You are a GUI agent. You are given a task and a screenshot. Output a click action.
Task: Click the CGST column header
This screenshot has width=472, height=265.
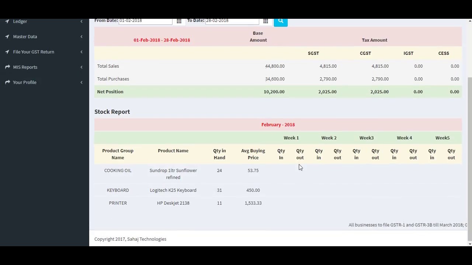(x=365, y=53)
